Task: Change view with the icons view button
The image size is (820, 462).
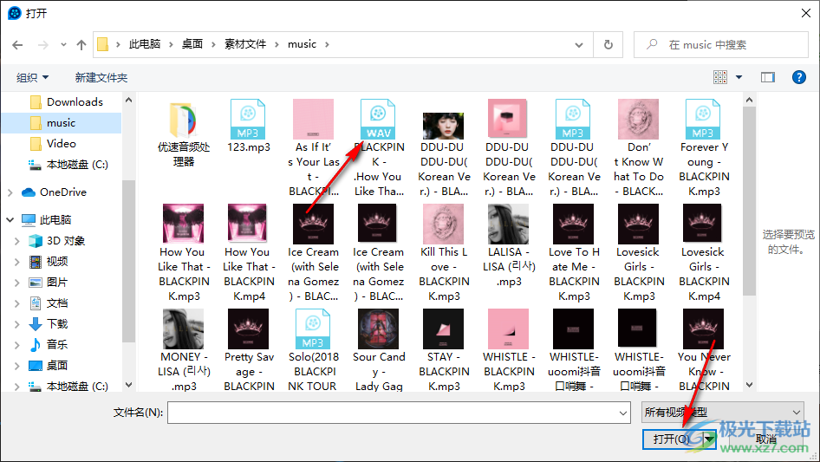Action: [x=720, y=77]
